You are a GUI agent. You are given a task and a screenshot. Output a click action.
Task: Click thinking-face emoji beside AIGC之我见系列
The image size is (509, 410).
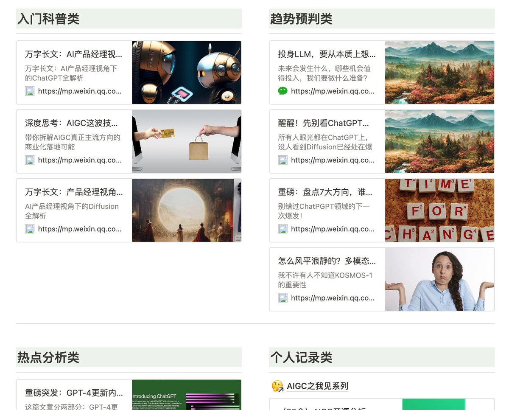[277, 386]
